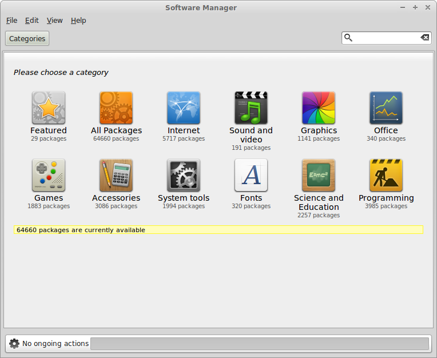Viewport: 437px width, 358px height.
Task: Open the All Packages gears icon
Action: click(x=116, y=108)
